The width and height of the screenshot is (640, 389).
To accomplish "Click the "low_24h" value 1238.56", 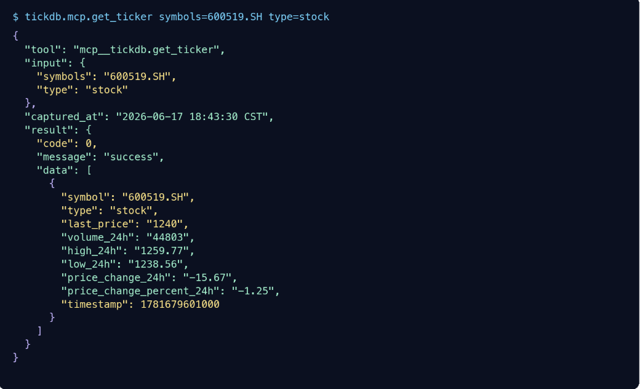I will click(156, 264).
